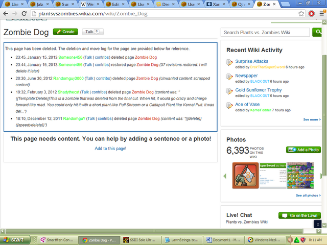Open the SuperSword page screenshot thumbnail
The width and height of the screenshot is (327, 245).
pyautogui.click(x=273, y=176)
